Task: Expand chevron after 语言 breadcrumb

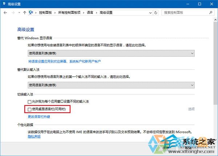Action: [x=96, y=13]
